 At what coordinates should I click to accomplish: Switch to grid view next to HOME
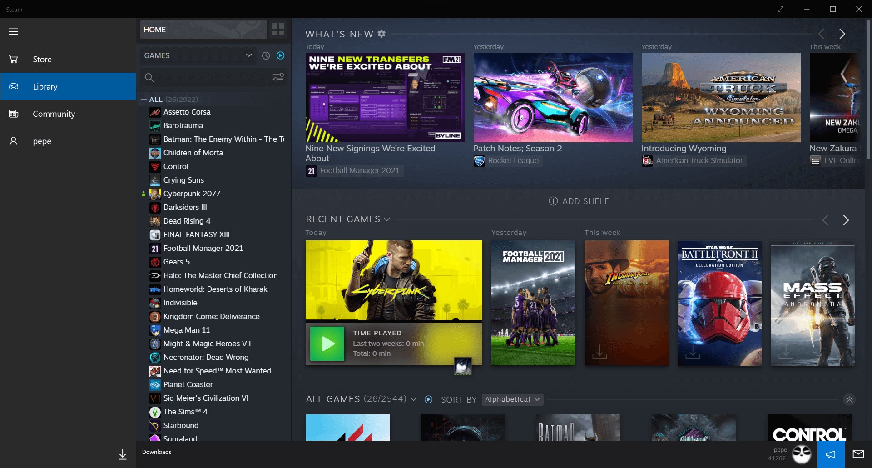tap(278, 29)
